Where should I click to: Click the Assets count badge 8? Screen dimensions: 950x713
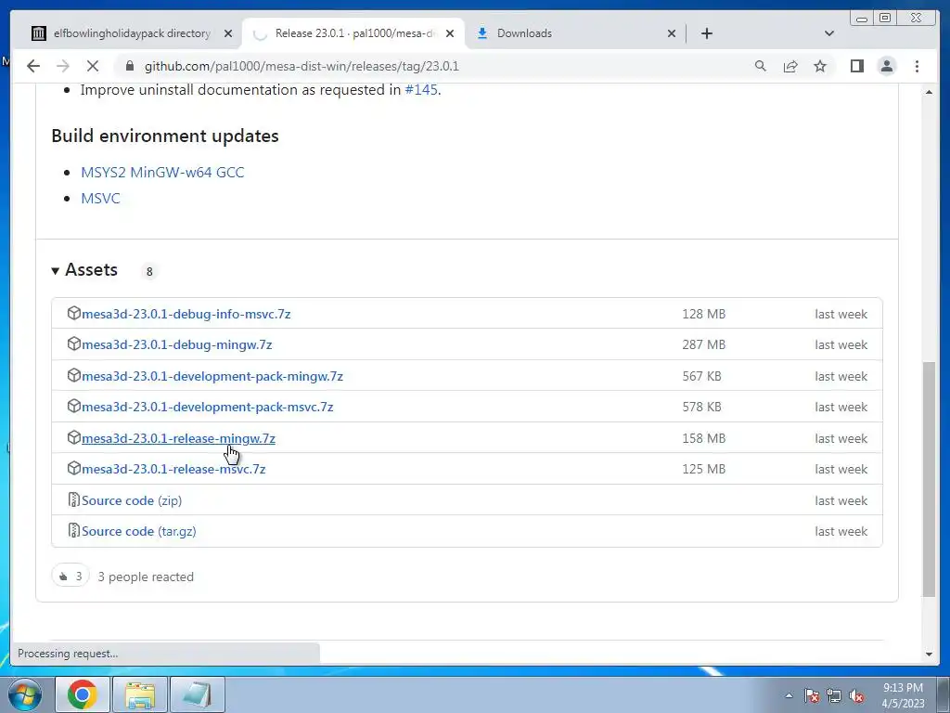coord(149,272)
